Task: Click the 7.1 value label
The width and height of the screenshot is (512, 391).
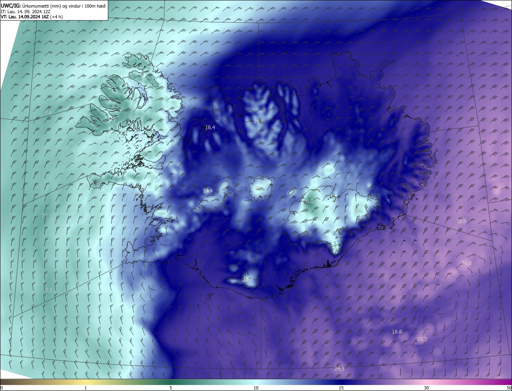Action: pos(45,216)
